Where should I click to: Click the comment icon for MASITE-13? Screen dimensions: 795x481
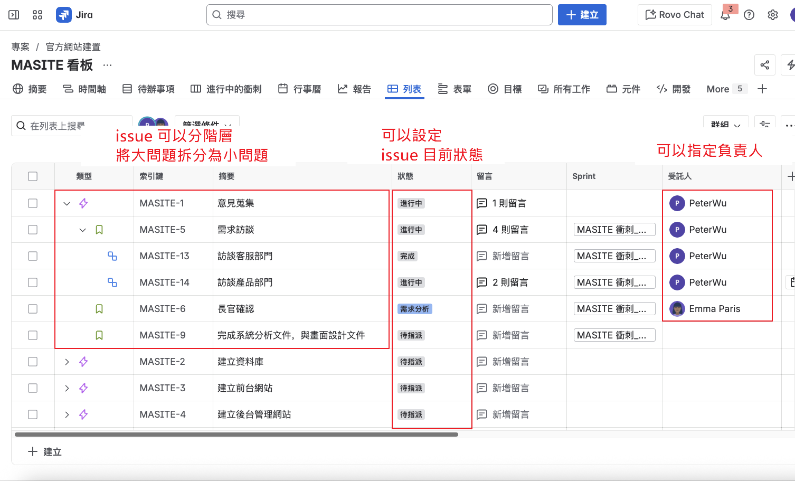click(481, 256)
